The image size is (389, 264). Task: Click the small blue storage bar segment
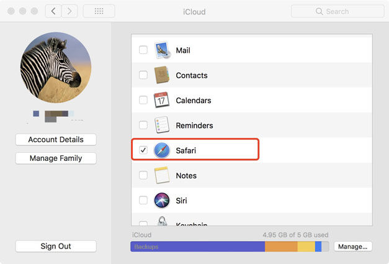(318, 247)
